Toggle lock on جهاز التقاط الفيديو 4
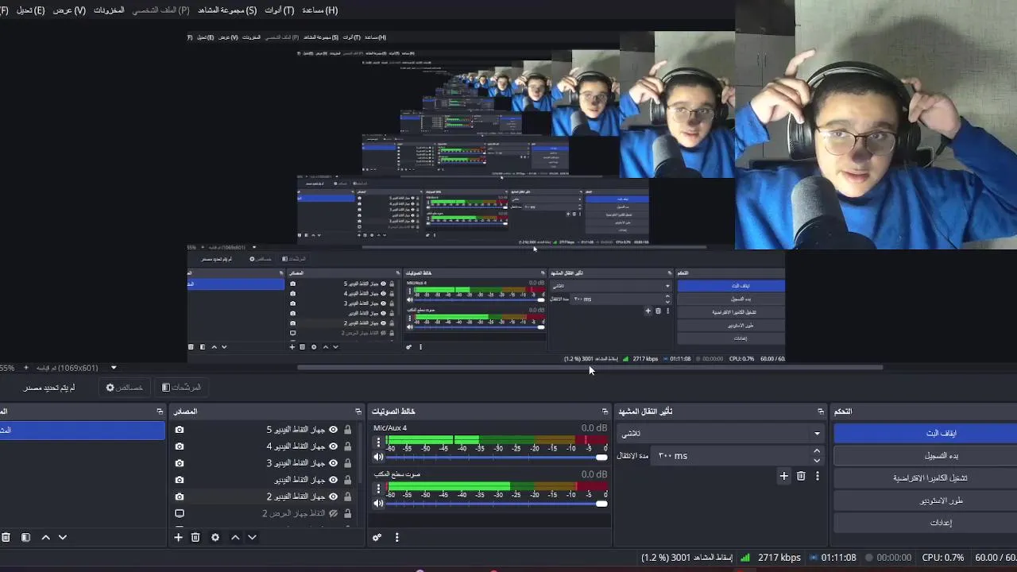 coord(347,446)
